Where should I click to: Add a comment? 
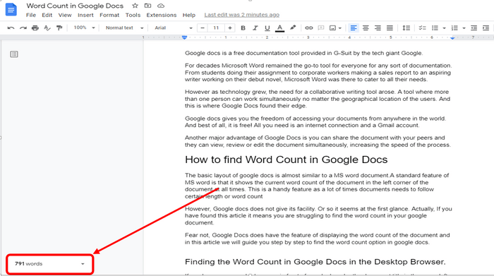click(320, 28)
